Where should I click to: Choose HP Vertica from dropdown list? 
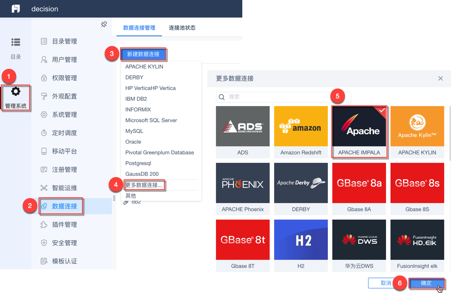pos(150,88)
